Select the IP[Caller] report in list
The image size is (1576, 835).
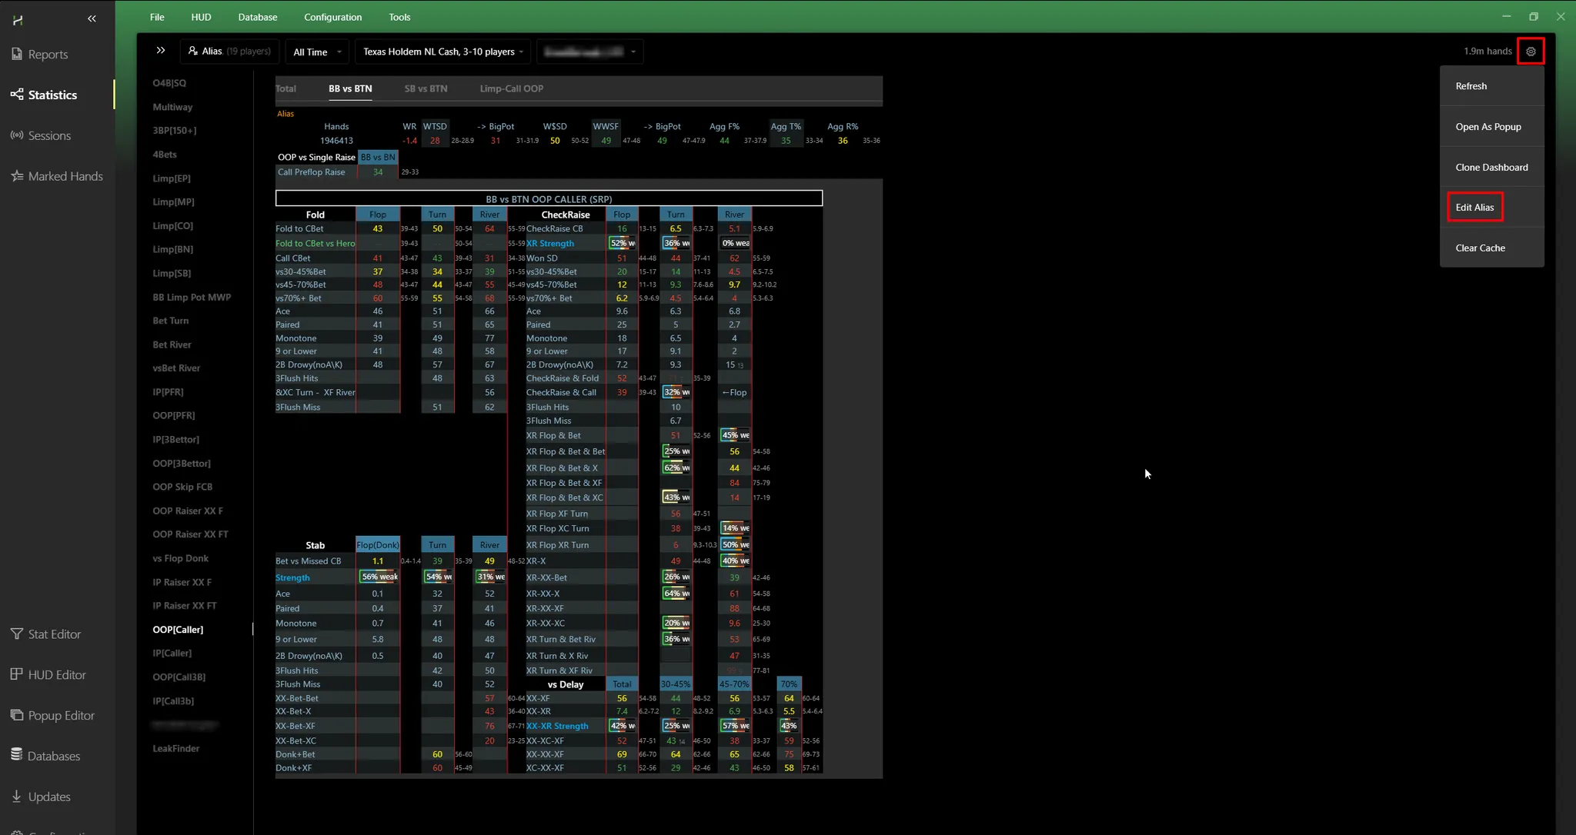(x=172, y=653)
